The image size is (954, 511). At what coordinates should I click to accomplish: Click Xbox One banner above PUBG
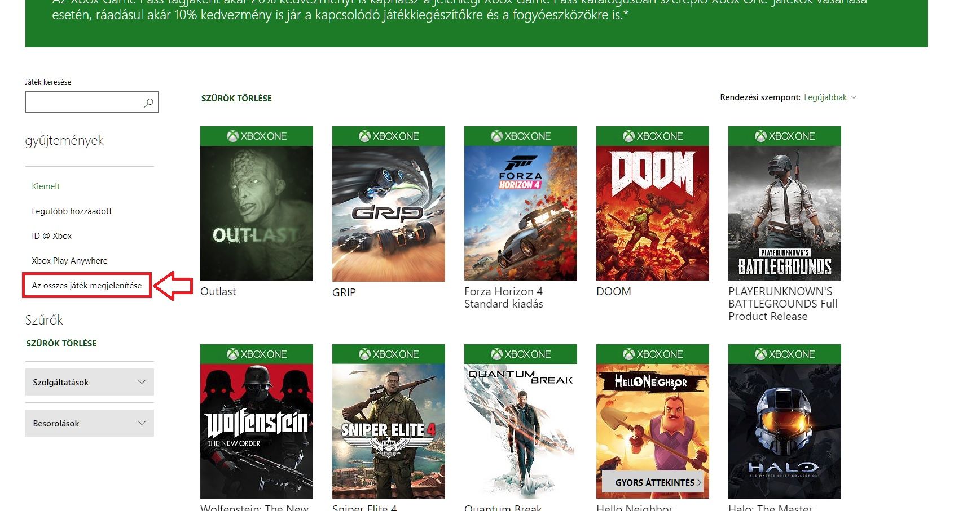coord(785,136)
